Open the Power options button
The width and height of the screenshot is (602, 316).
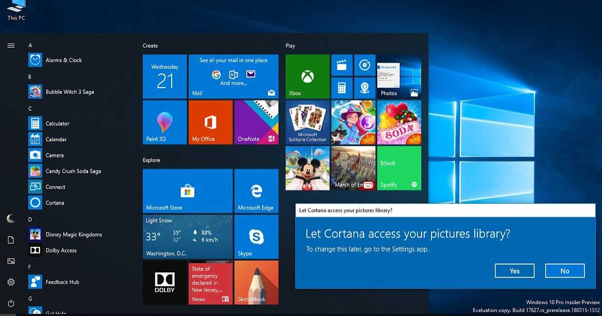[x=11, y=303]
